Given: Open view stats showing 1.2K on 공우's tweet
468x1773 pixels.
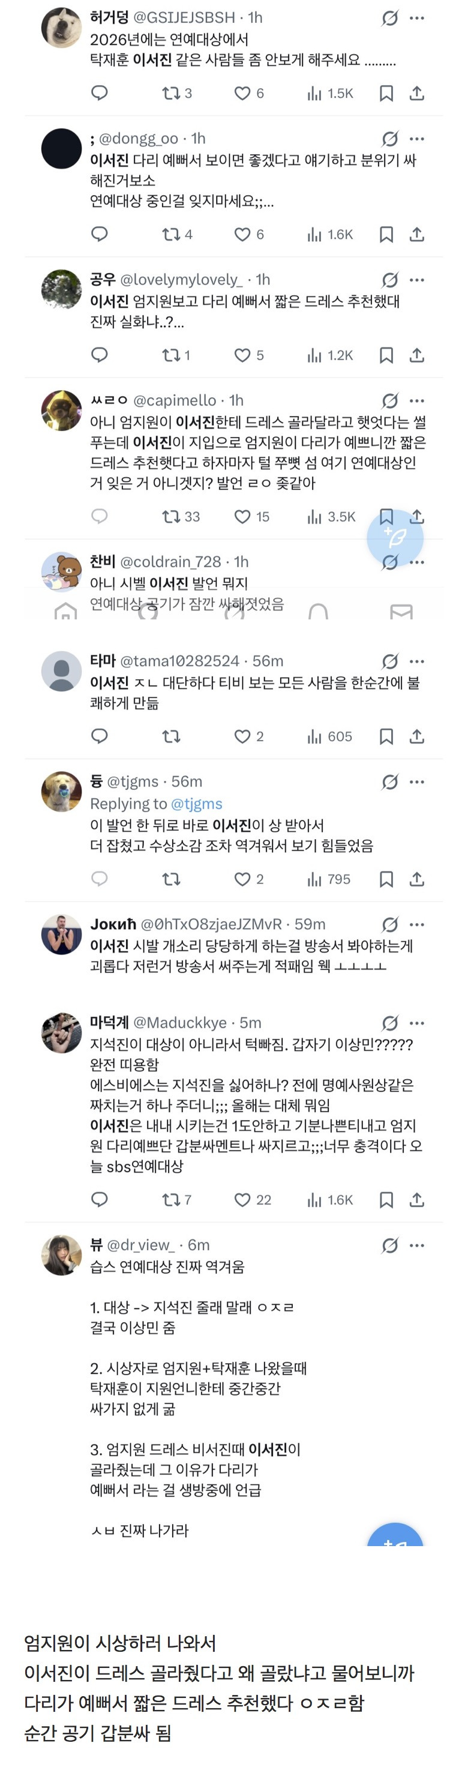Looking at the screenshot, I should [x=329, y=355].
